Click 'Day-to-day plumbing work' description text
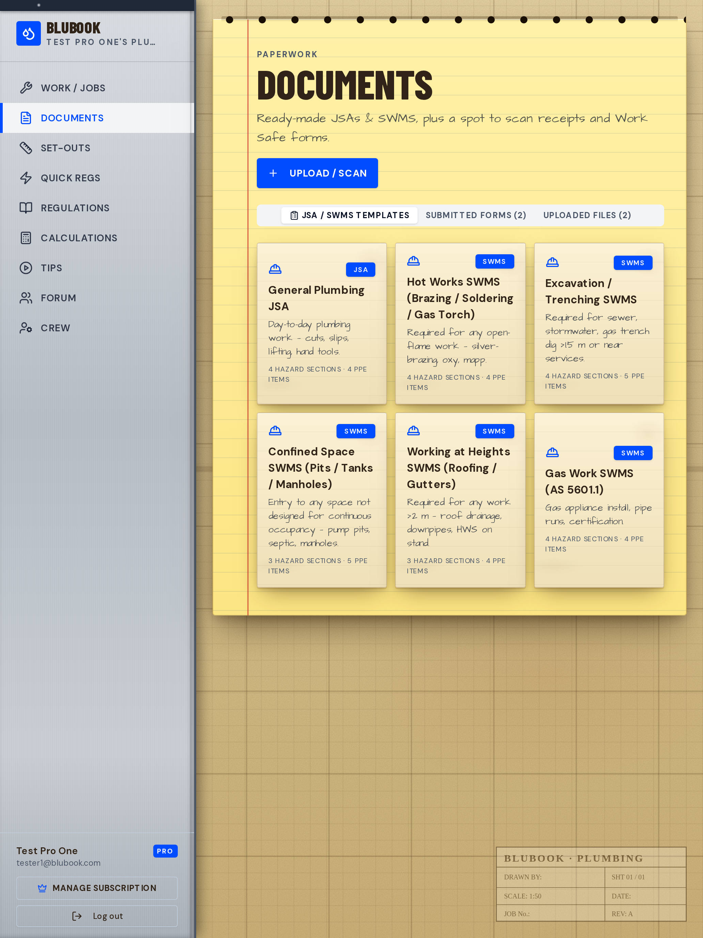Viewport: 703px width, 938px height. (x=309, y=338)
